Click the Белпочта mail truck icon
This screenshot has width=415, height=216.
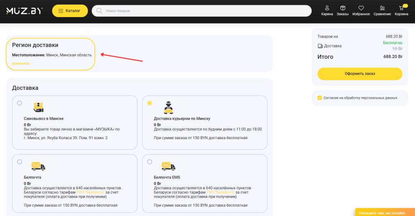(39, 166)
